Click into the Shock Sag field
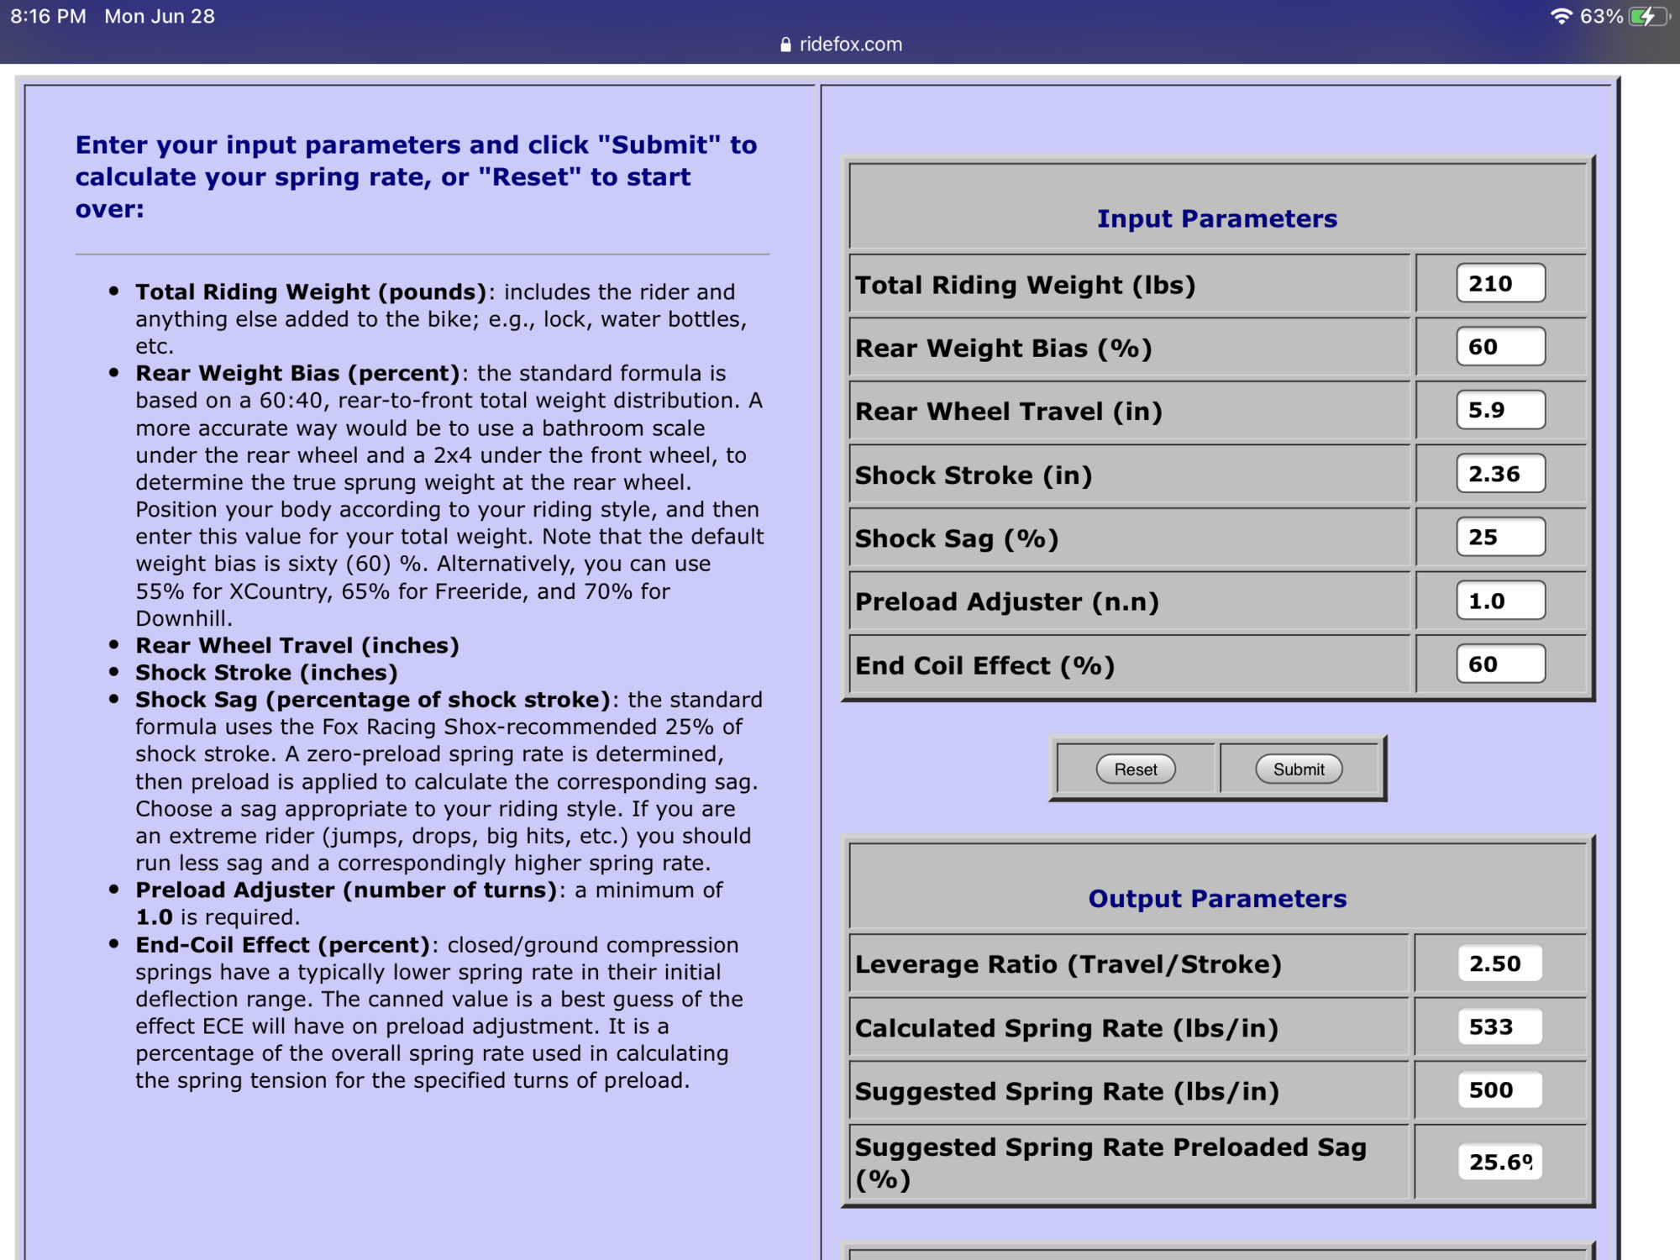Viewport: 1680px width, 1260px height. pos(1500,538)
